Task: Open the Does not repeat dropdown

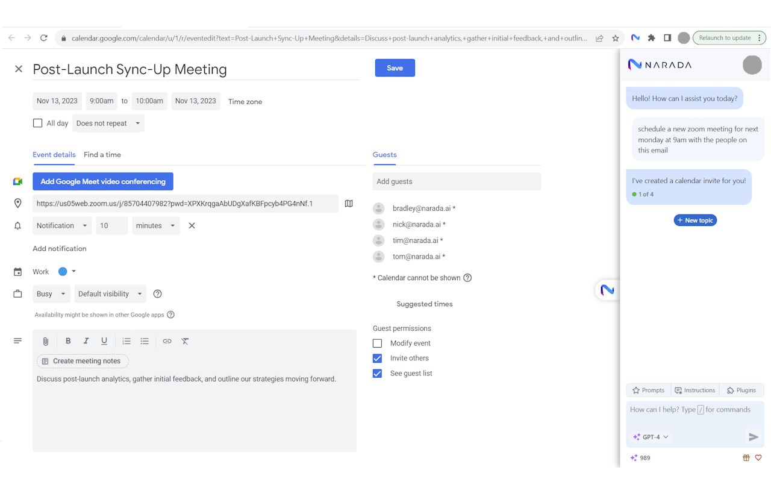Action: point(108,123)
